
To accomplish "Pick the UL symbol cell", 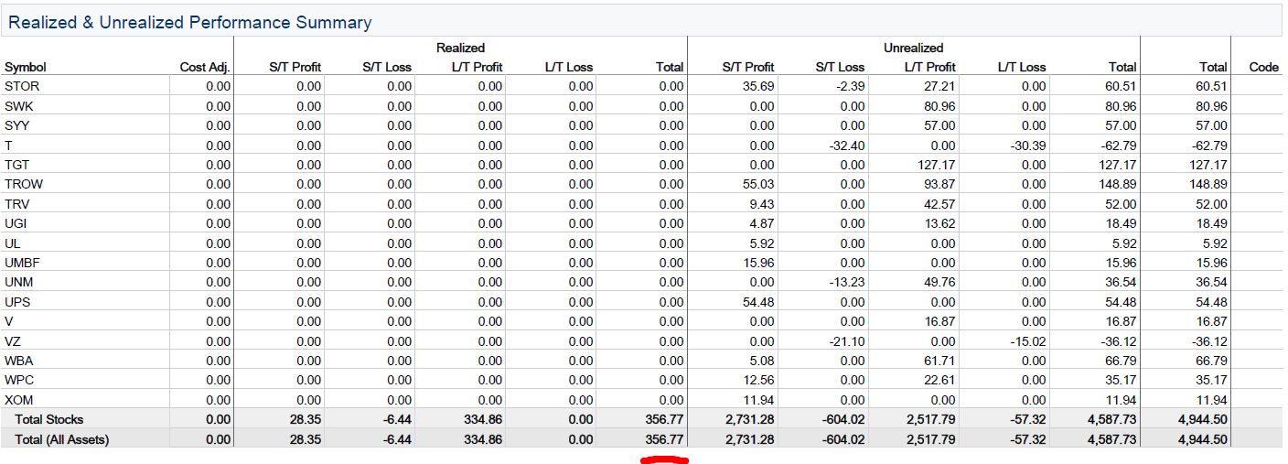I will [x=13, y=243].
